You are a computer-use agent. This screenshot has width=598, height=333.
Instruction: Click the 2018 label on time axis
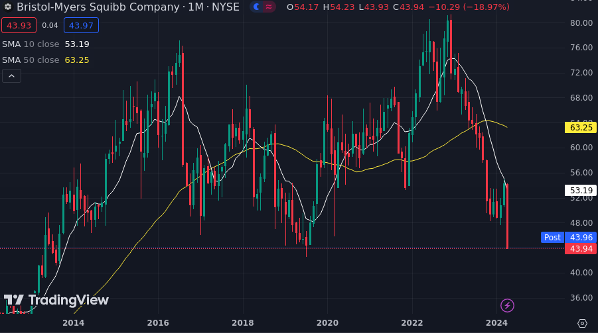point(242,323)
